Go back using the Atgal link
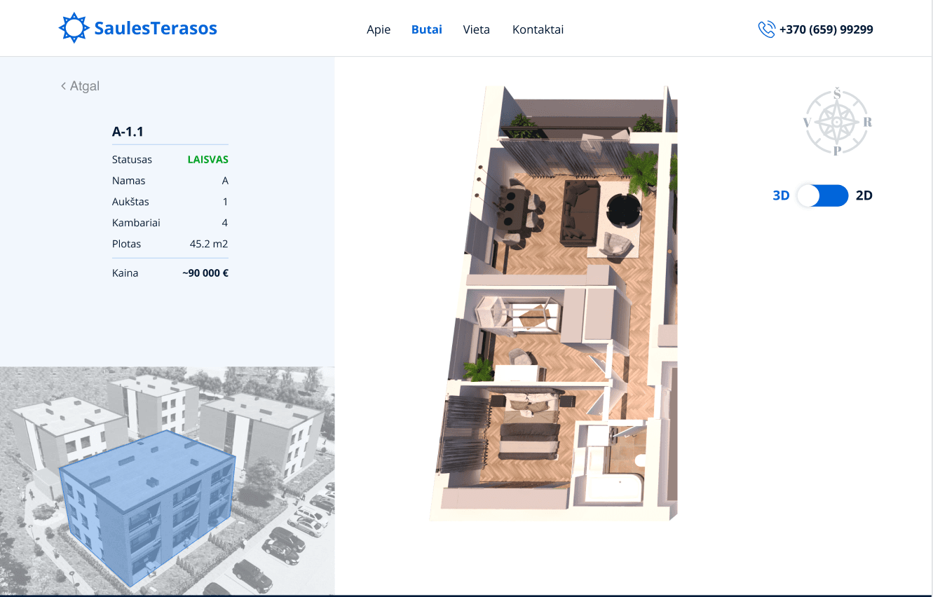Viewport: 933px width, 597px height. tap(84, 86)
